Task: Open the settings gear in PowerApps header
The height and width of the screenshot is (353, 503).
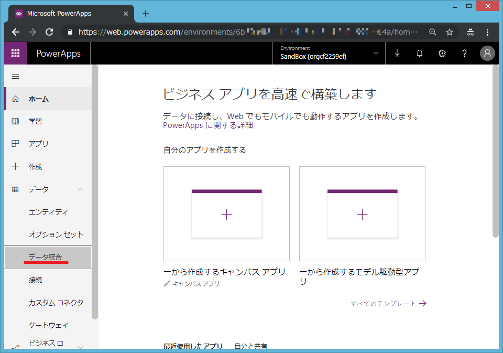Action: point(442,54)
